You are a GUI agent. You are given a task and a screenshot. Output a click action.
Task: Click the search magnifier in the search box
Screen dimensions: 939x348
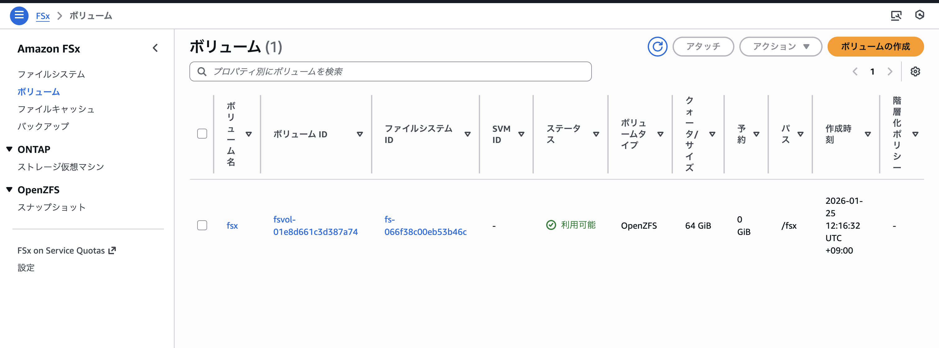coord(202,71)
